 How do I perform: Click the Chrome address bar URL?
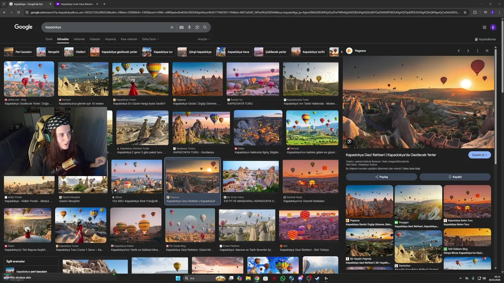(x=244, y=12)
